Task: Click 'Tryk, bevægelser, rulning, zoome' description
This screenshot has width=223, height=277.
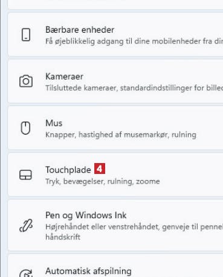Action: [103, 181]
